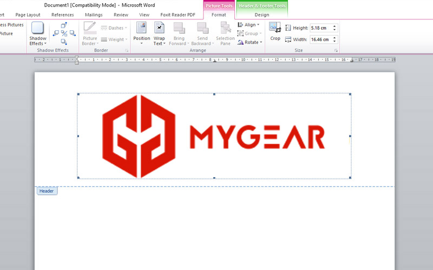Nudge shadow right
Viewport: 433px width, 270px height.
point(71,33)
